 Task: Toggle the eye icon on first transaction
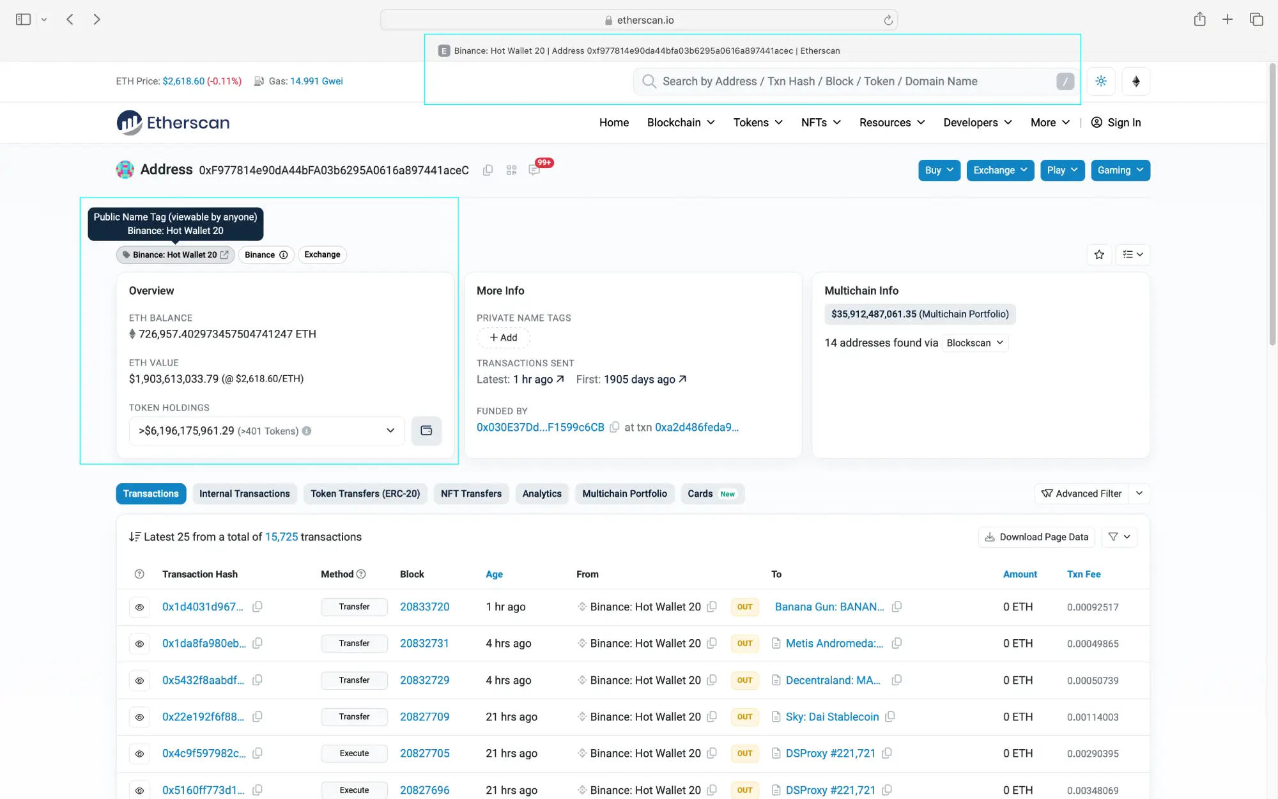[139, 607]
